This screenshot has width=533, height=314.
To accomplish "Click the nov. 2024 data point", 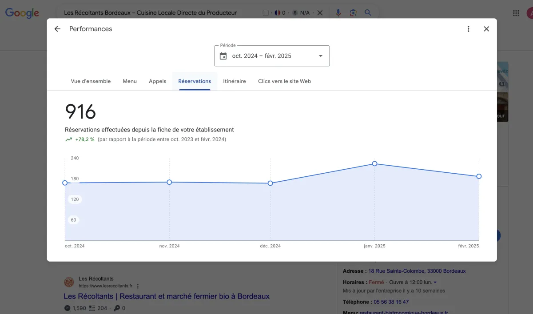I will [x=169, y=182].
